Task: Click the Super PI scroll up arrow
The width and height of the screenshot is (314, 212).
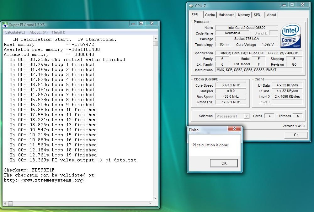Action: pos(156,38)
